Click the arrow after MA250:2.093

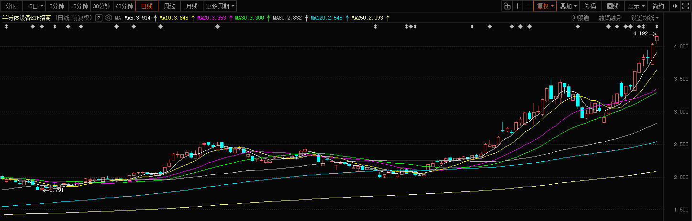coord(388,18)
